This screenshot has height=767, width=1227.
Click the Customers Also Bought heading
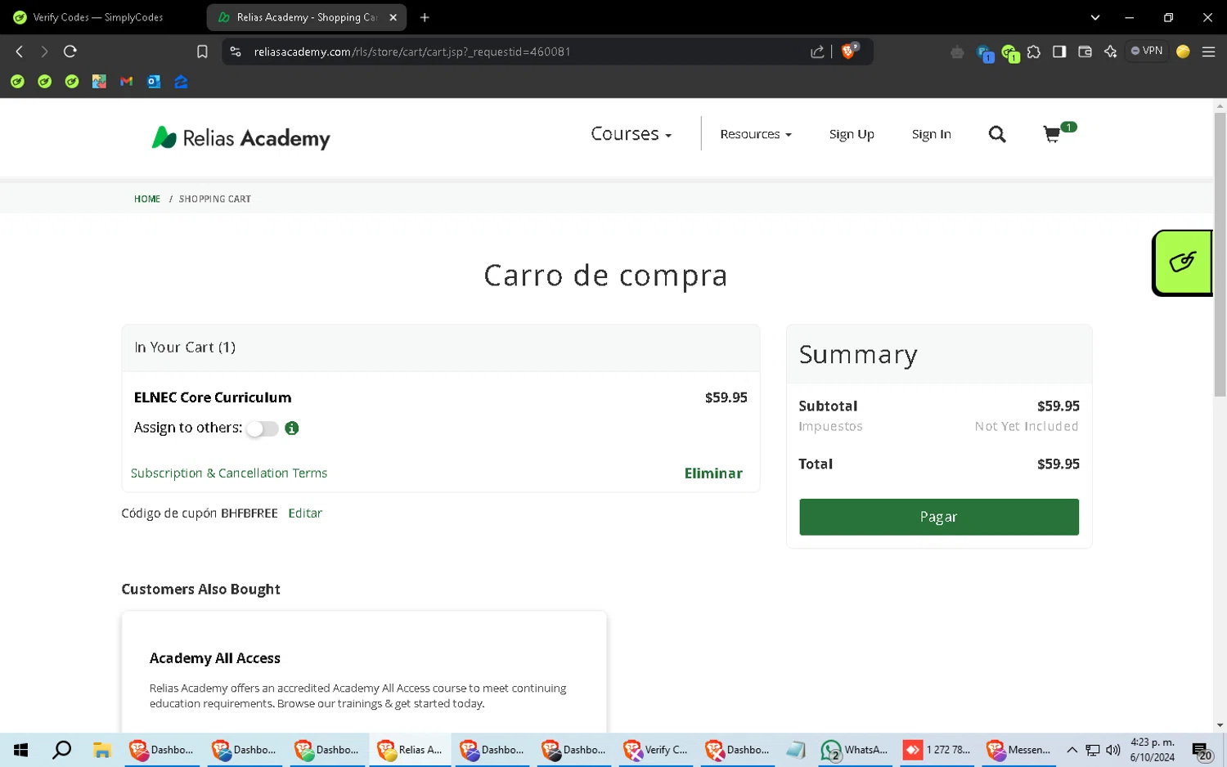pyautogui.click(x=201, y=590)
